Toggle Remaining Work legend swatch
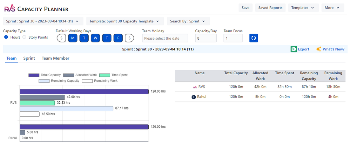This screenshot has height=142, width=350. point(87,81)
